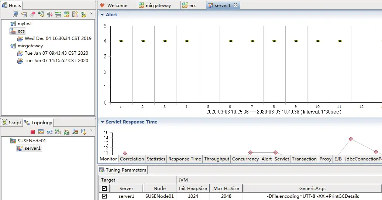The width and height of the screenshot is (382, 200).
Task: Open the Tue Jan 07 11:15:52 CST 2020 record
Action: click(x=56, y=61)
